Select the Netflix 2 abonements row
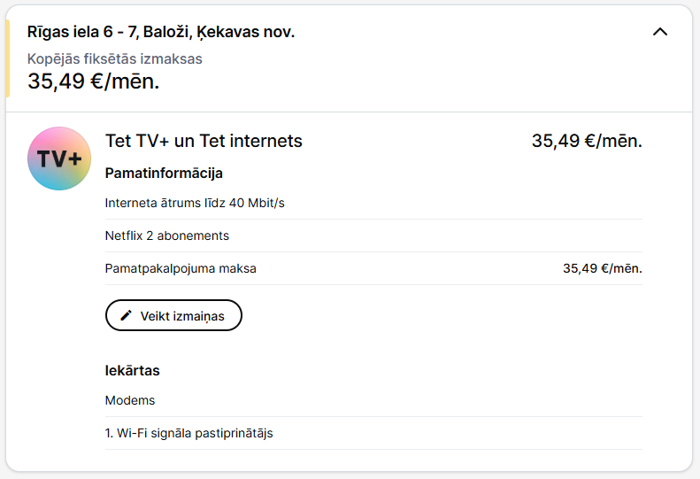The image size is (700, 479). (x=373, y=236)
